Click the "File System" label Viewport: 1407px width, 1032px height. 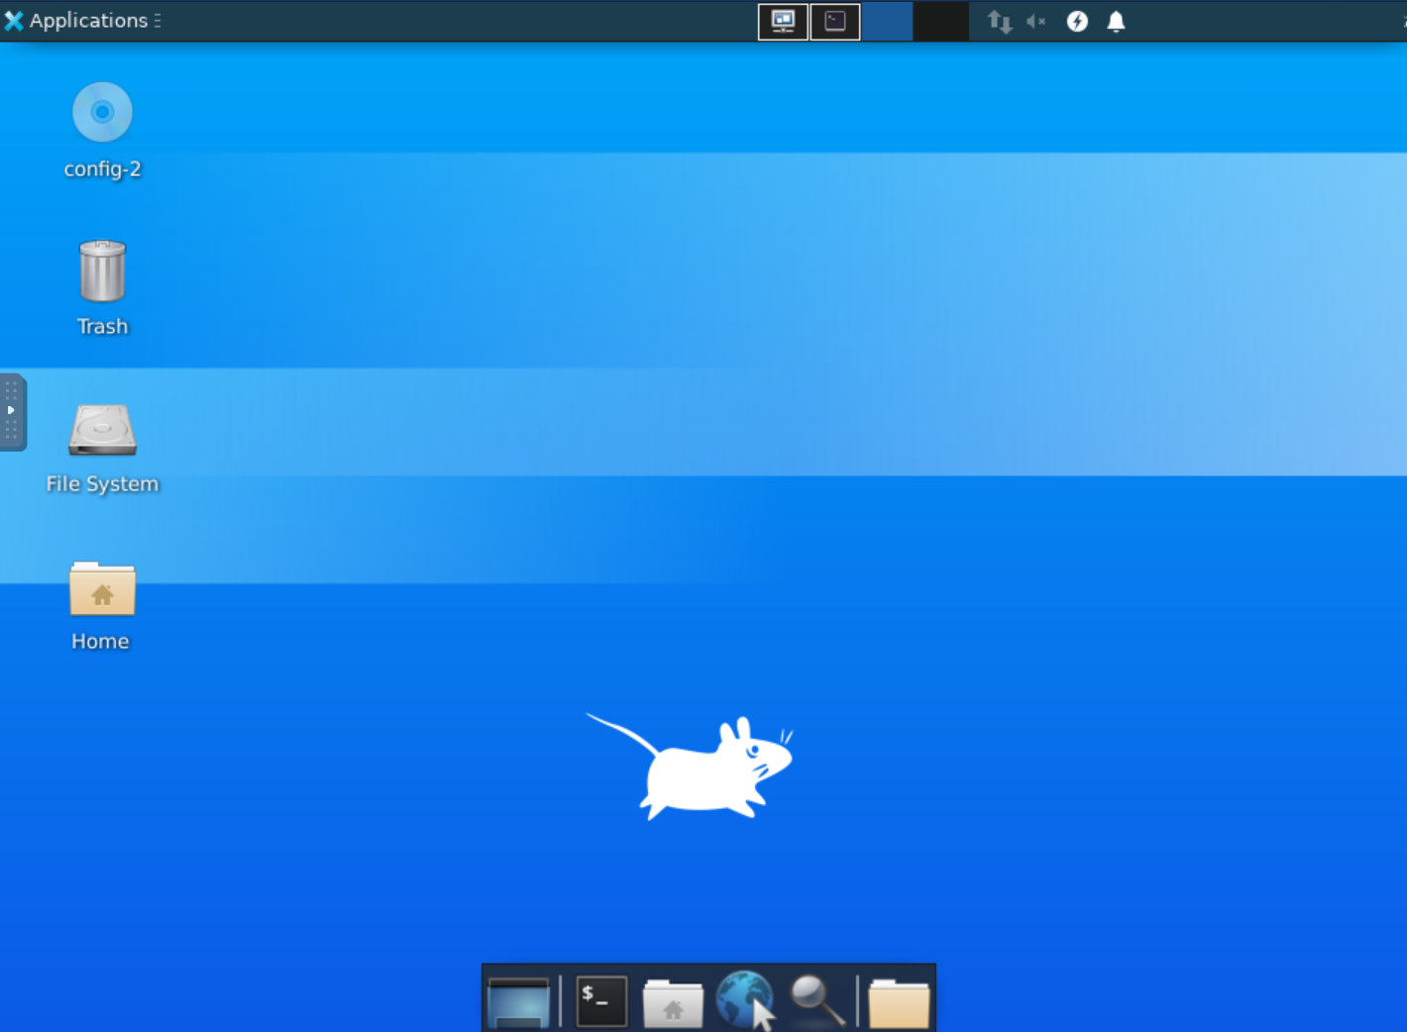[102, 484]
